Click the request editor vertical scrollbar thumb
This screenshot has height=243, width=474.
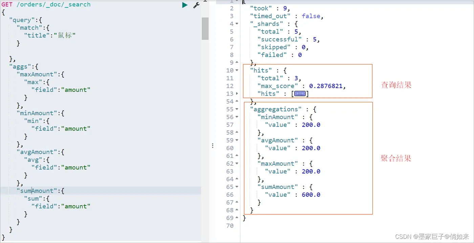(205, 28)
